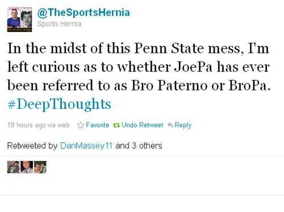This screenshot has height=212, width=284.
Task: Open the #DeepThoughts hashtag
Action: point(59,104)
